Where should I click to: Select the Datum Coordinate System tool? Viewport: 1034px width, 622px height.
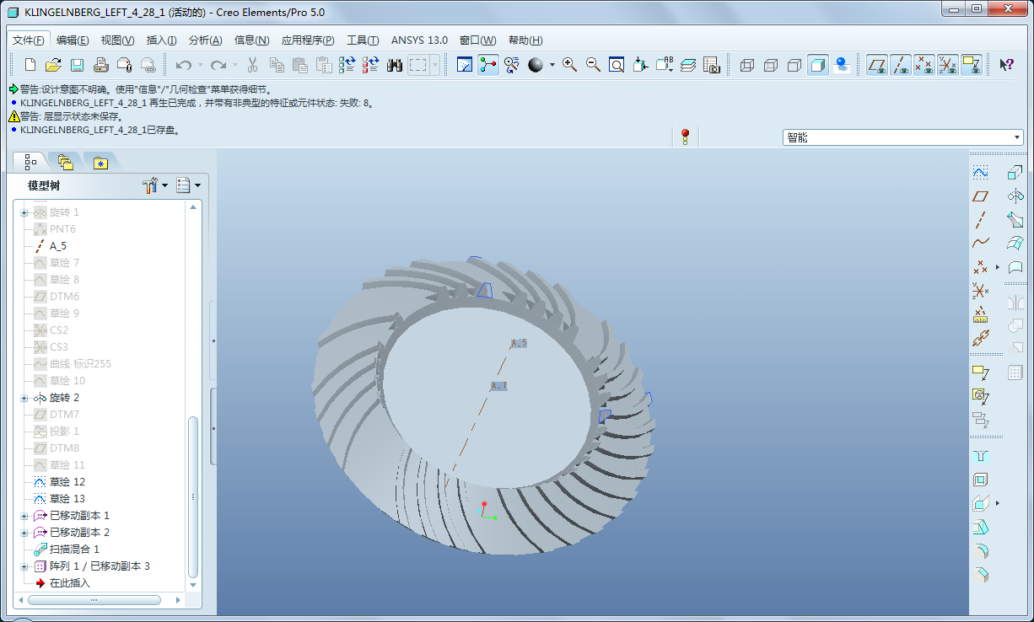(980, 291)
